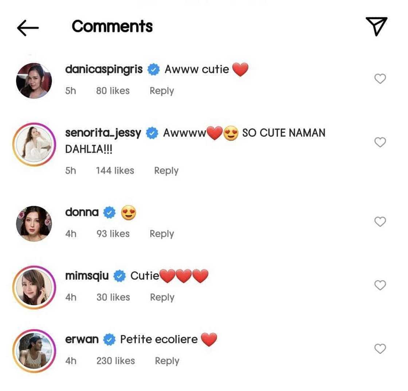
Task: Go back using the arrow icon
Action: click(28, 28)
